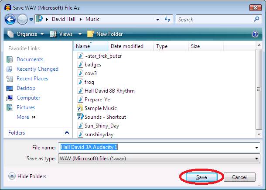Click the Desktop icon in Favorite Links
The height and width of the screenshot is (190, 266).
[x=10, y=88]
